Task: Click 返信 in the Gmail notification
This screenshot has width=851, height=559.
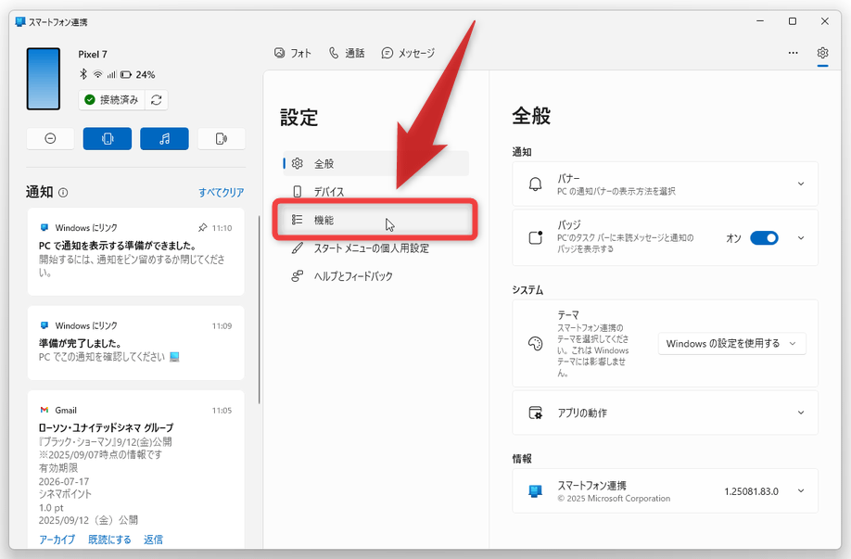Action: pos(153,540)
